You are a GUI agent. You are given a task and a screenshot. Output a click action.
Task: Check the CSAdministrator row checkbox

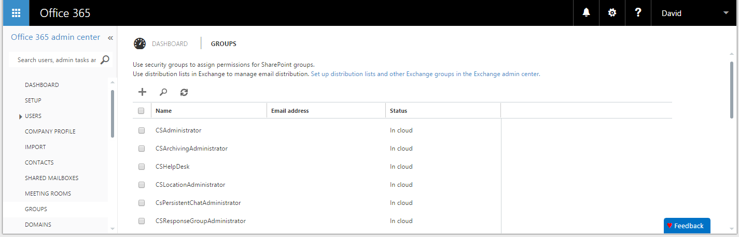(x=141, y=130)
